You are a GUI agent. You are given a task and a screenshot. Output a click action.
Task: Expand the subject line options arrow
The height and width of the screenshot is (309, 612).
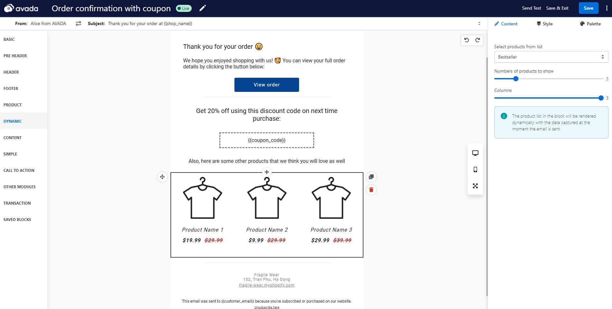coord(479,23)
